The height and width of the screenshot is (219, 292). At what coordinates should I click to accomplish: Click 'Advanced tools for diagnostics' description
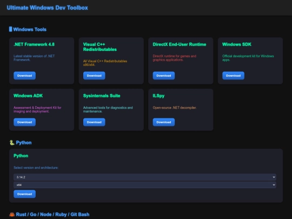coord(108,109)
